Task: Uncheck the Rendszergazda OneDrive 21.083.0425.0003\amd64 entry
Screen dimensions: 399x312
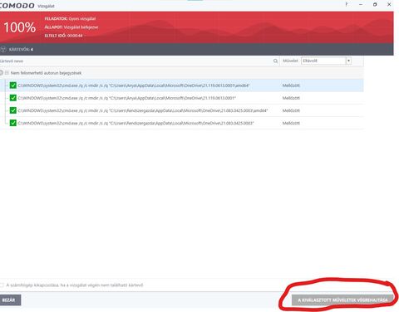Action: coord(13,110)
